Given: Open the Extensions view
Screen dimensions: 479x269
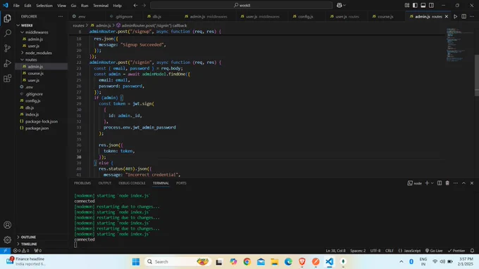Looking at the screenshot, I should (x=7, y=79).
